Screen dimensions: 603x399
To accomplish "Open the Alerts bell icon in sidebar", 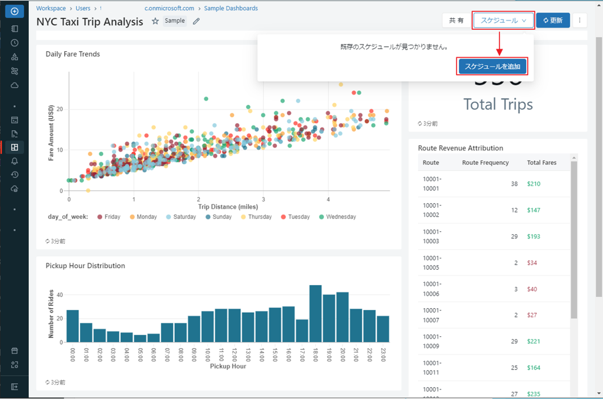I will 15,161.
